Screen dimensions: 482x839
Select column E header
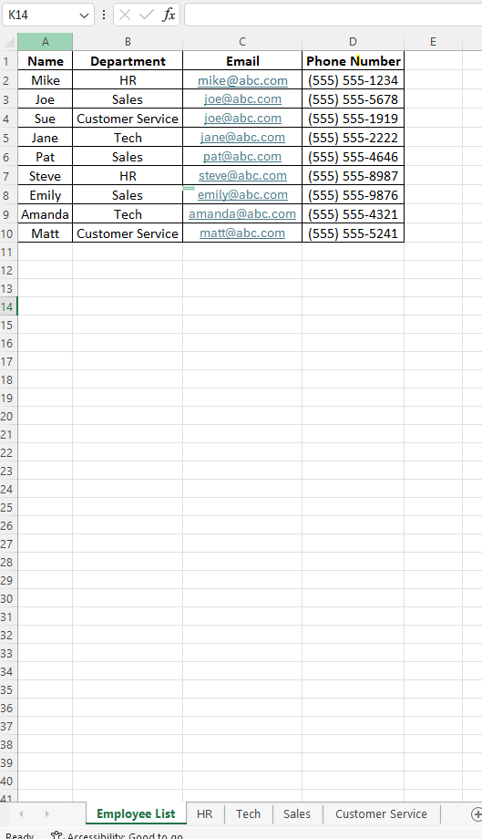[433, 42]
